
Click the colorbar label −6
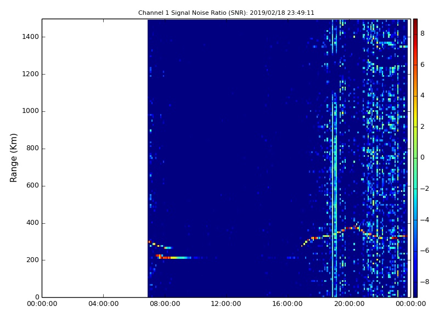(x=424, y=251)
